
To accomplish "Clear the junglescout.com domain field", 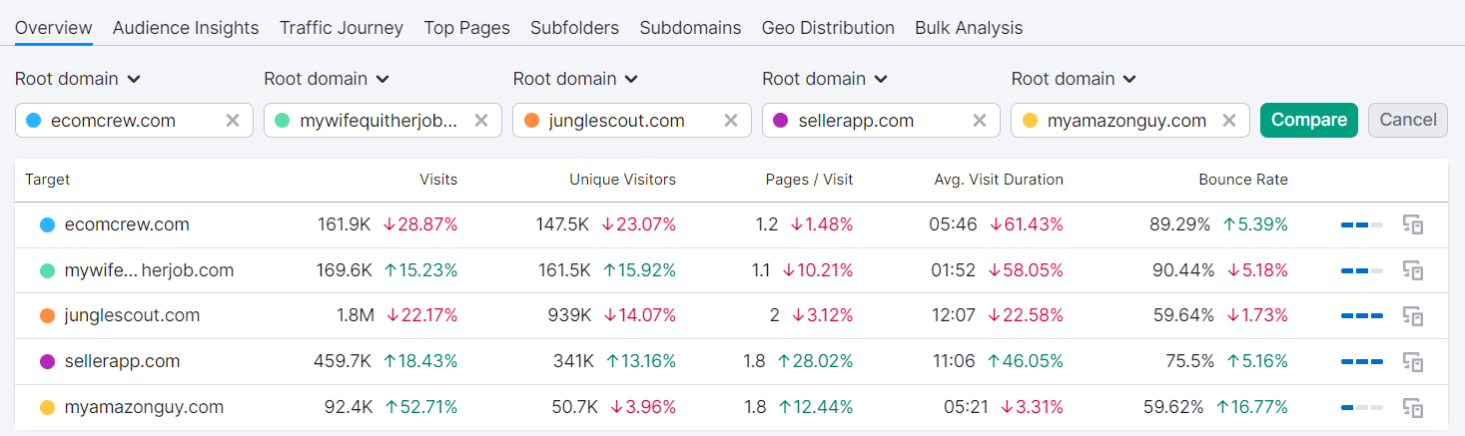I will point(731,121).
